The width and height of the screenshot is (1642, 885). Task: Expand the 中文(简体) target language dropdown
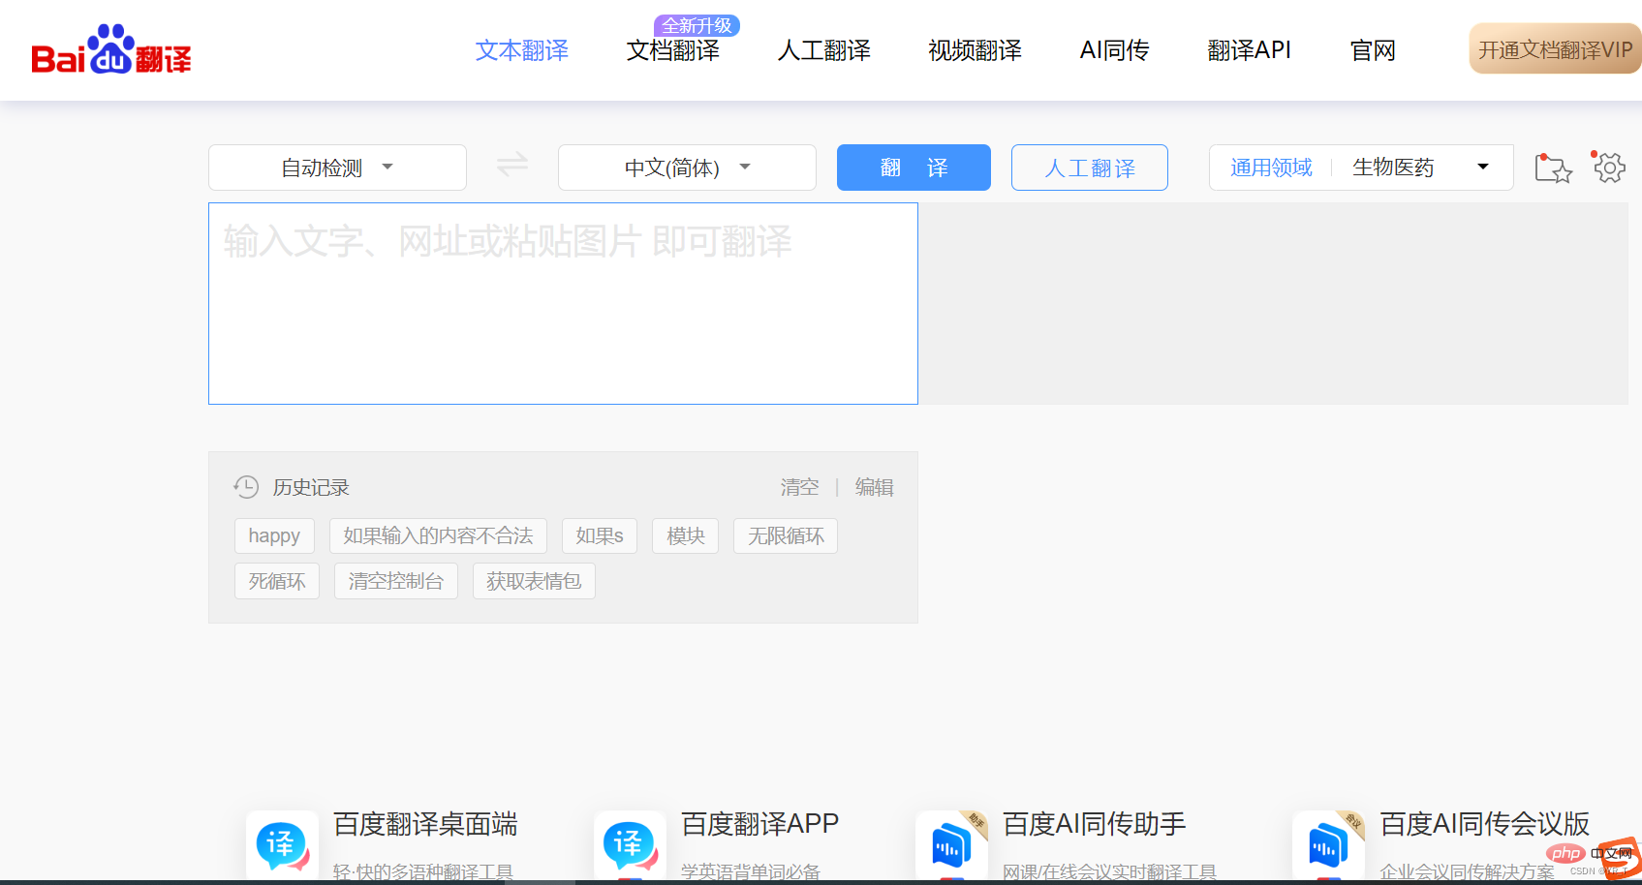(x=687, y=168)
